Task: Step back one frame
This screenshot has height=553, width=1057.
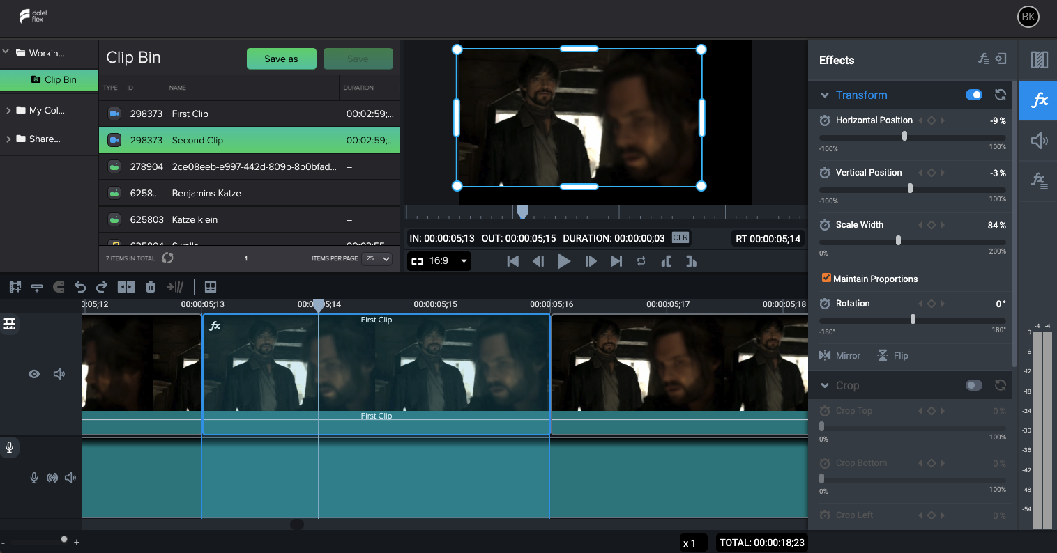Action: pos(538,261)
